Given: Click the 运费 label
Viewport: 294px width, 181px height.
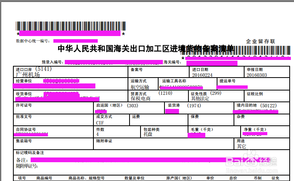Looking at the screenshot, I should [x=136, y=117].
